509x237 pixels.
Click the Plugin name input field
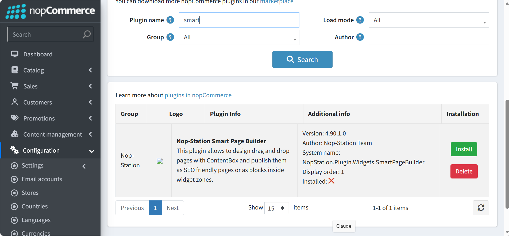(239, 20)
